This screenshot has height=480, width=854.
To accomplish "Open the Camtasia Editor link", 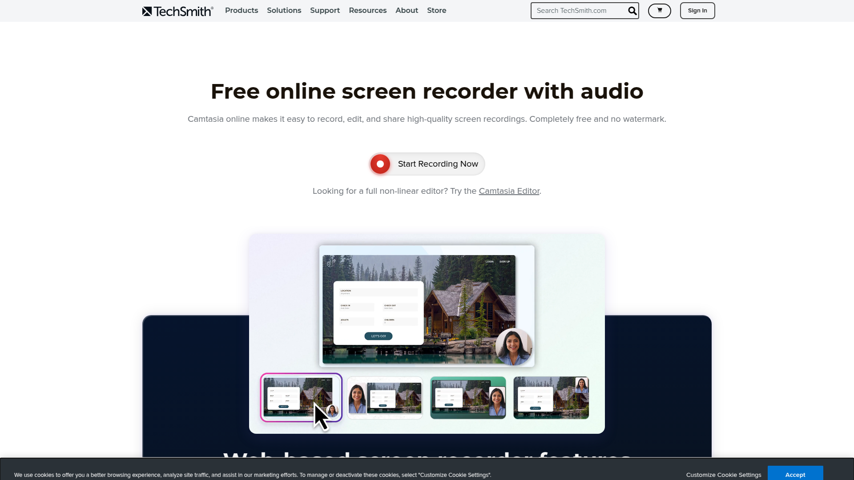I will coord(509,191).
